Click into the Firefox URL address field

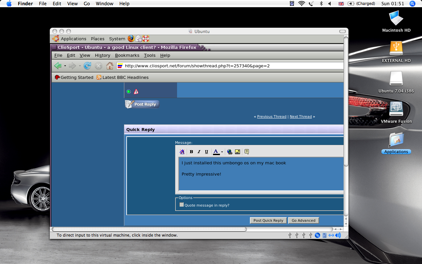click(231, 66)
